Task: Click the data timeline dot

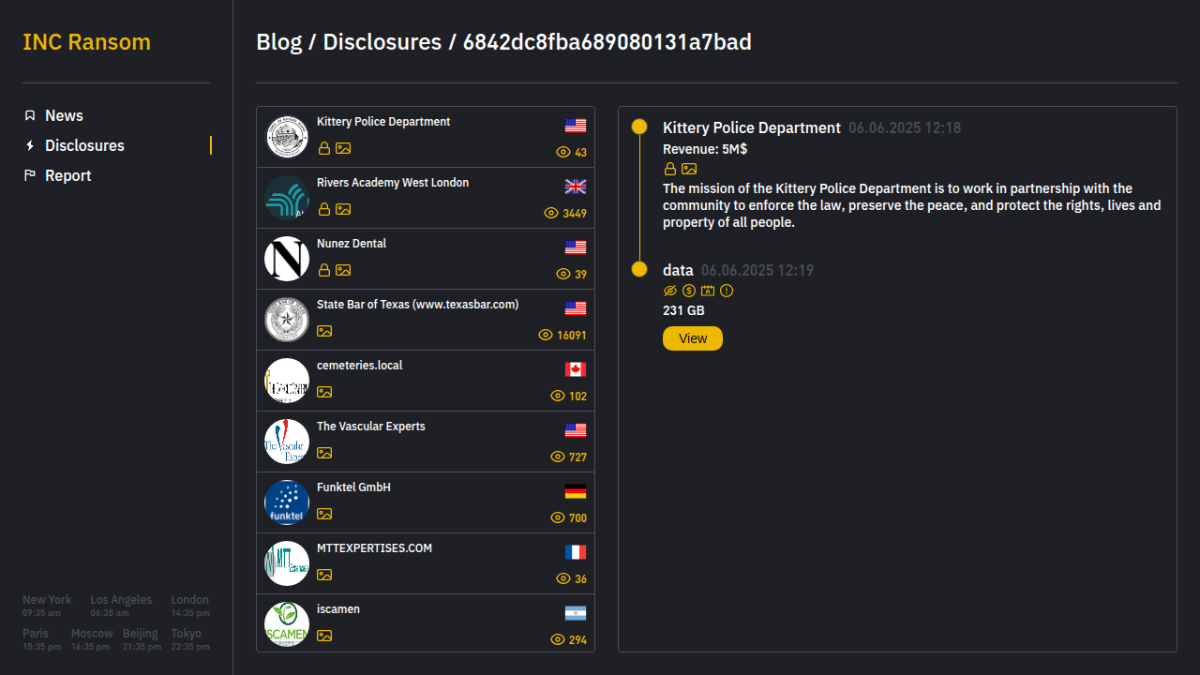Action: pos(639,269)
